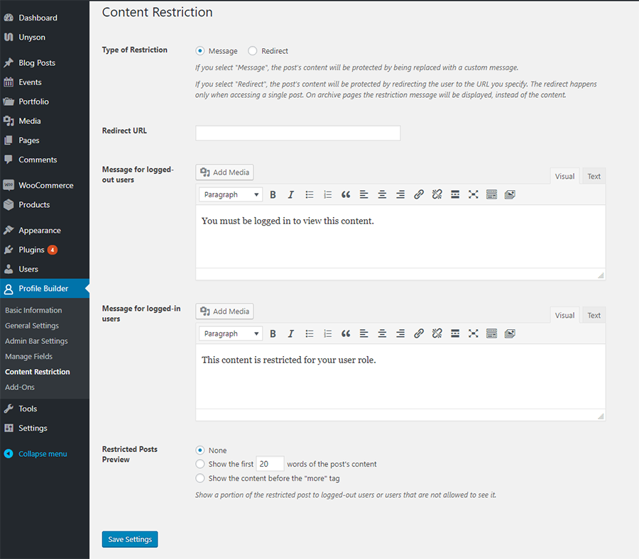Screen dimensions: 639x559
Task: Click remove link icon in logged-in editor
Action: pyautogui.click(x=437, y=334)
